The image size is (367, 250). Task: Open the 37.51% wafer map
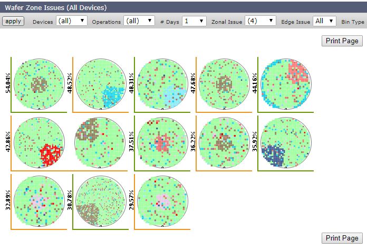point(162,142)
